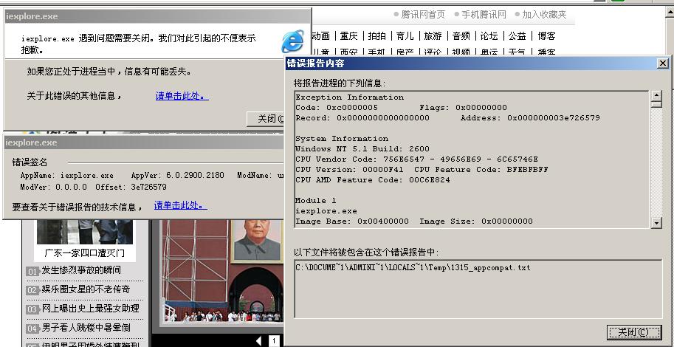This screenshot has height=347, width=674.
Task: Open news item 娱乐圈女星的不老传奇
Action: 86,289
